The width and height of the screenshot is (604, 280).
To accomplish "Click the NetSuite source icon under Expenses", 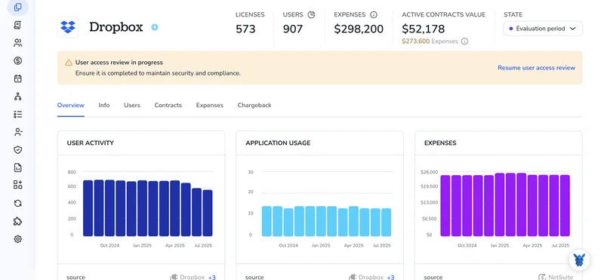I will tap(542, 277).
